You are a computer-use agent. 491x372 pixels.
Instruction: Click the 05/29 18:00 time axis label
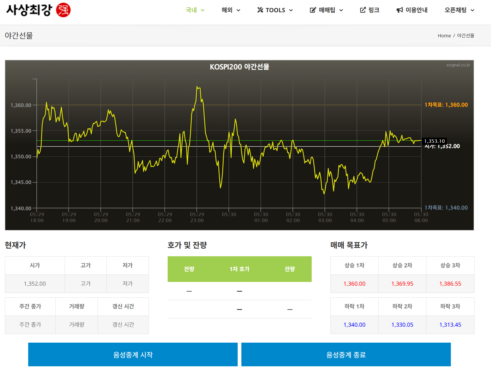pyautogui.click(x=37, y=217)
